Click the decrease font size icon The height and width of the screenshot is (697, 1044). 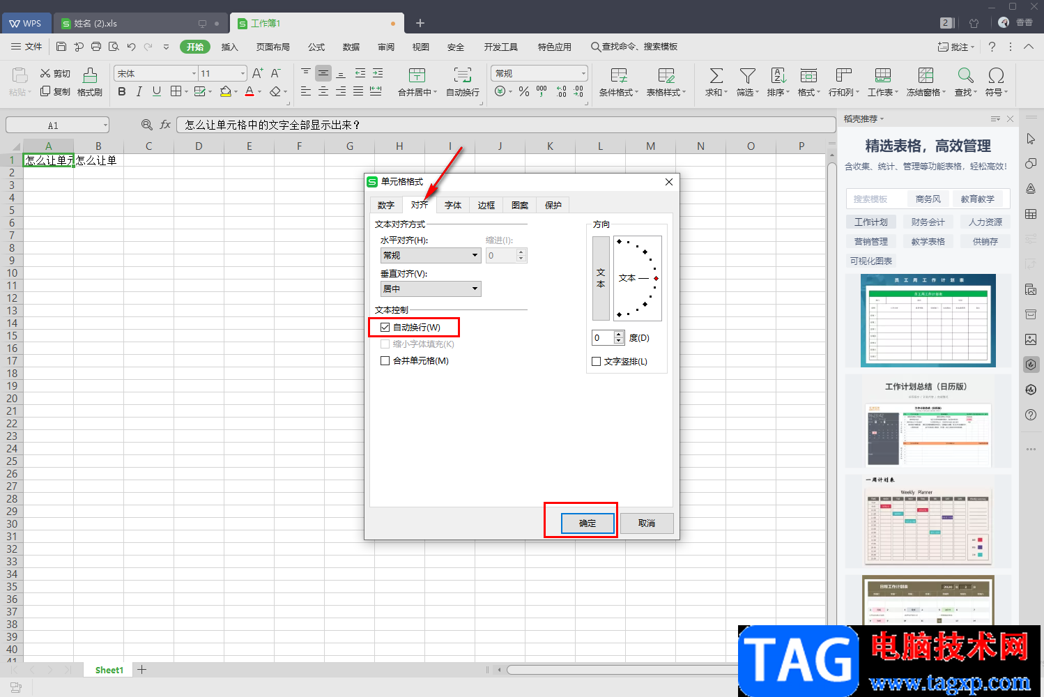click(x=275, y=73)
